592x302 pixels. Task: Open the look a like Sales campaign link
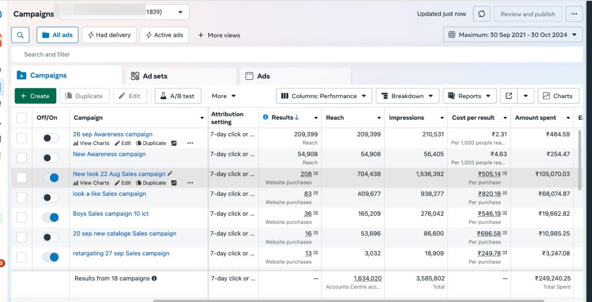tap(110, 194)
